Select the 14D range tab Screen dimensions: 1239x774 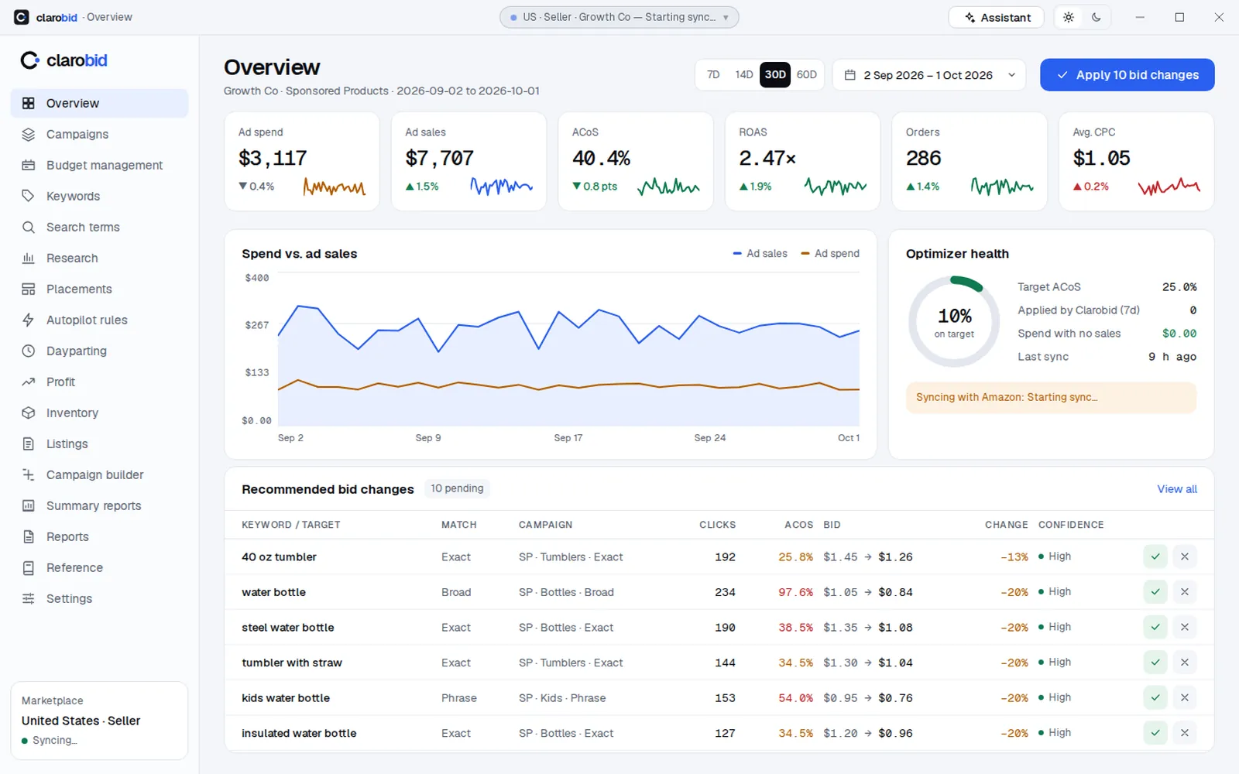tap(744, 75)
